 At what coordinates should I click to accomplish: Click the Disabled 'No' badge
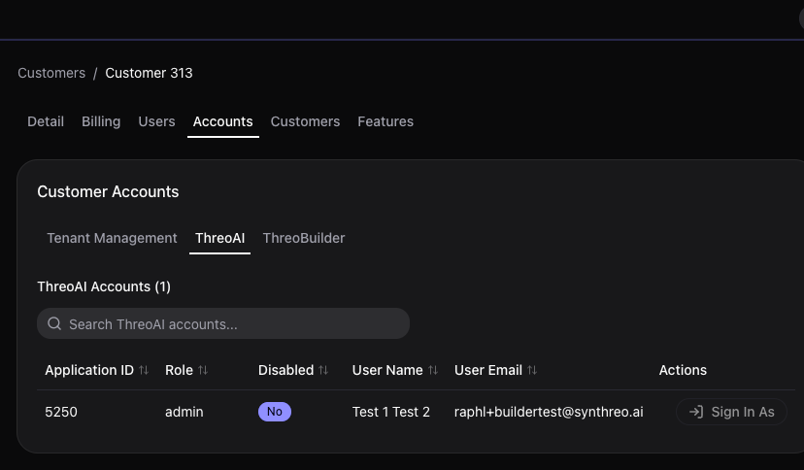tap(275, 412)
